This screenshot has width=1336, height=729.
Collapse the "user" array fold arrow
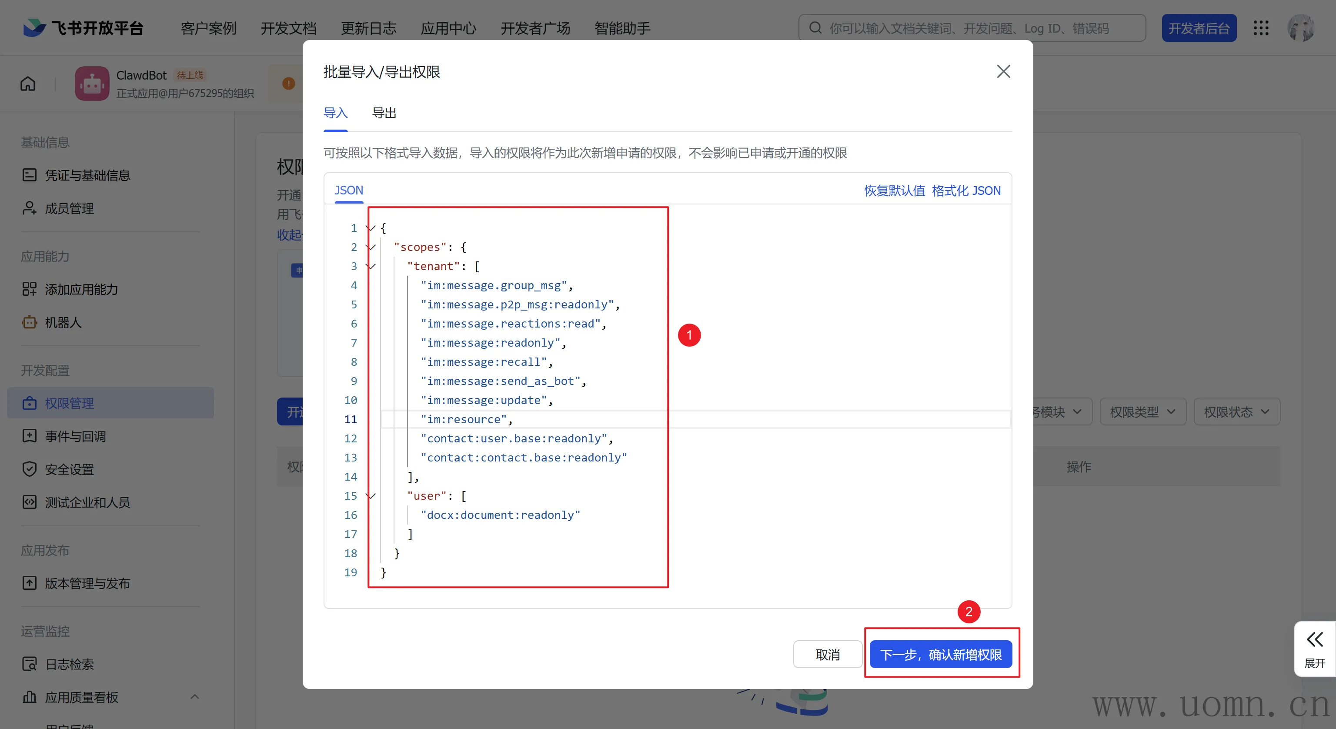371,495
